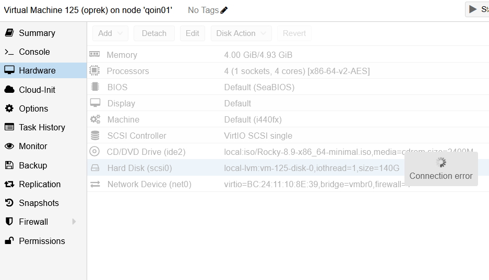Screen dimensions: 489x280
Task: Switch to the Hardware tab
Action: click(37, 70)
